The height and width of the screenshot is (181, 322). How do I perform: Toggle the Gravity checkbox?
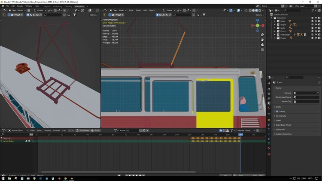(277, 111)
